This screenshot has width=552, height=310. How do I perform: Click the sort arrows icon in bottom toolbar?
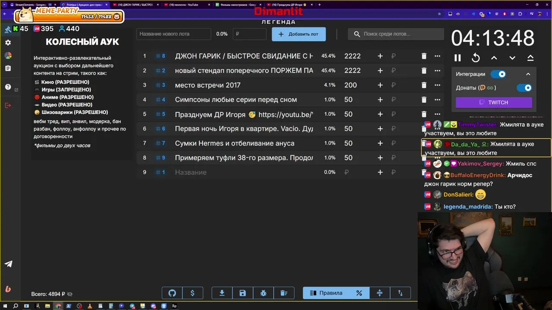400,293
